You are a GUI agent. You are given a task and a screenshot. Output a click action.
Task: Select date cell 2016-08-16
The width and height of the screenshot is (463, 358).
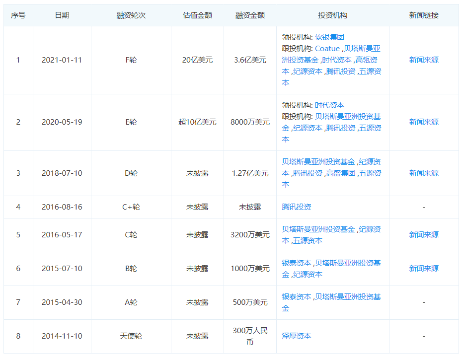click(x=62, y=207)
